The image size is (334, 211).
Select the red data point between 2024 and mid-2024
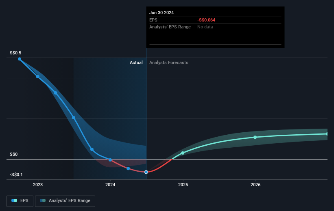(x=128, y=168)
